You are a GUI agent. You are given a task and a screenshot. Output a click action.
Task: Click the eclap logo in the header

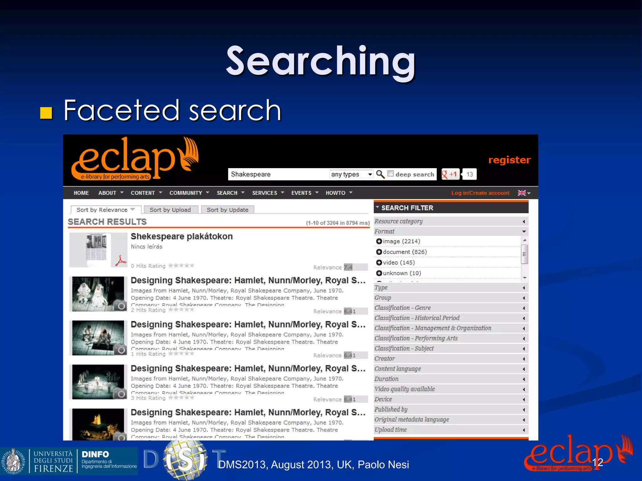pos(135,159)
